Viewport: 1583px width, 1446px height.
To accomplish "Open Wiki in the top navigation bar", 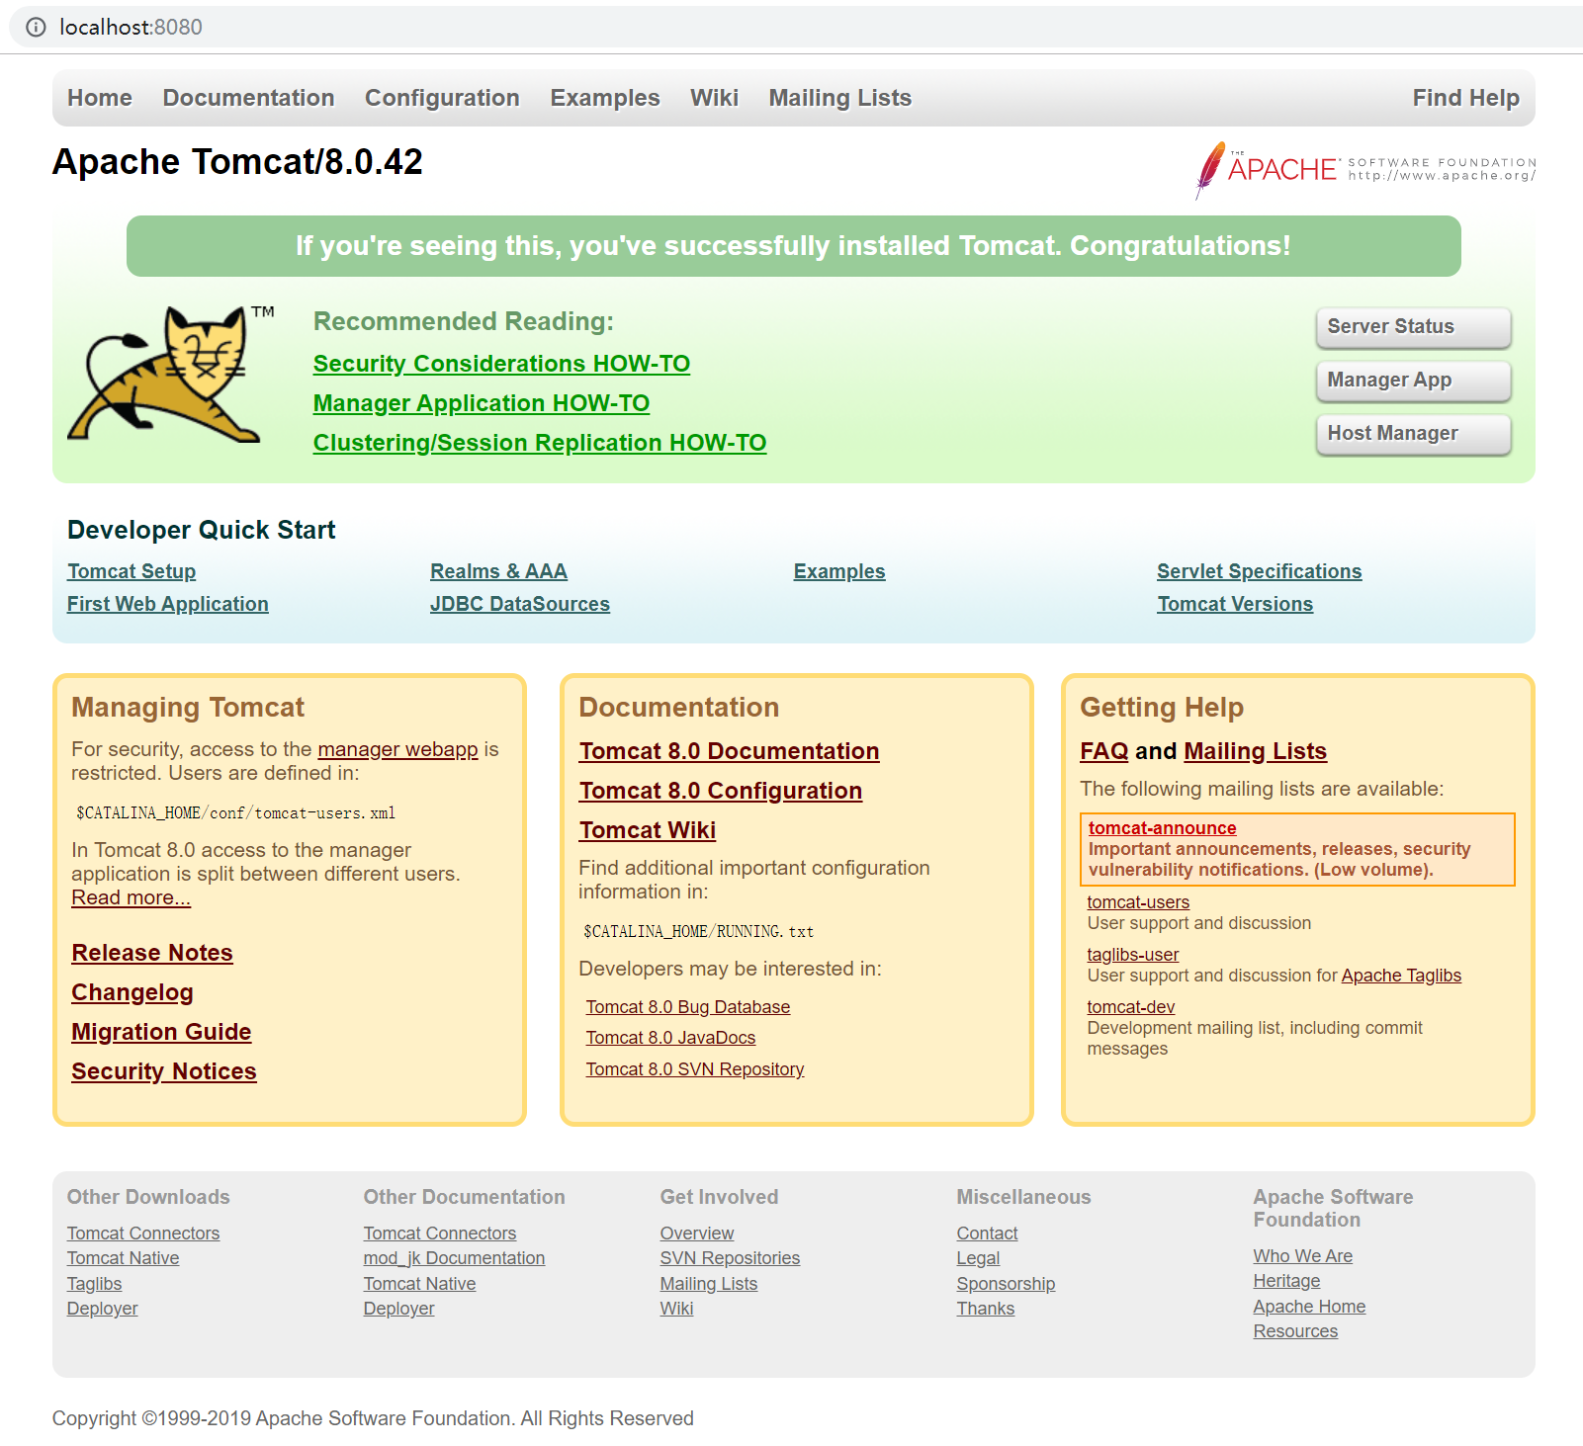I will [x=714, y=98].
